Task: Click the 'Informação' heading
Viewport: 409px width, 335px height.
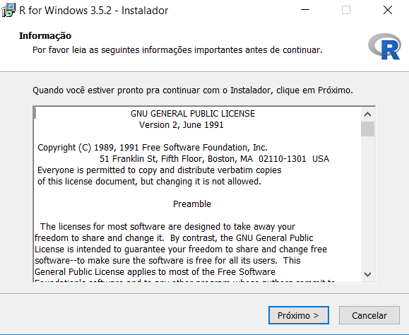Action: [45, 36]
